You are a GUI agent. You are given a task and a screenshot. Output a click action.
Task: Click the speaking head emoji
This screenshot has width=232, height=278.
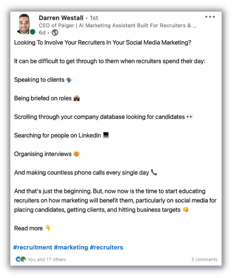pyautogui.click(x=69, y=80)
